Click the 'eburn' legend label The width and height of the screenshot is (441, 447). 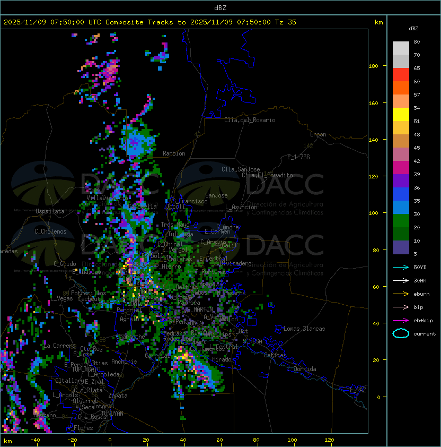(x=421, y=294)
